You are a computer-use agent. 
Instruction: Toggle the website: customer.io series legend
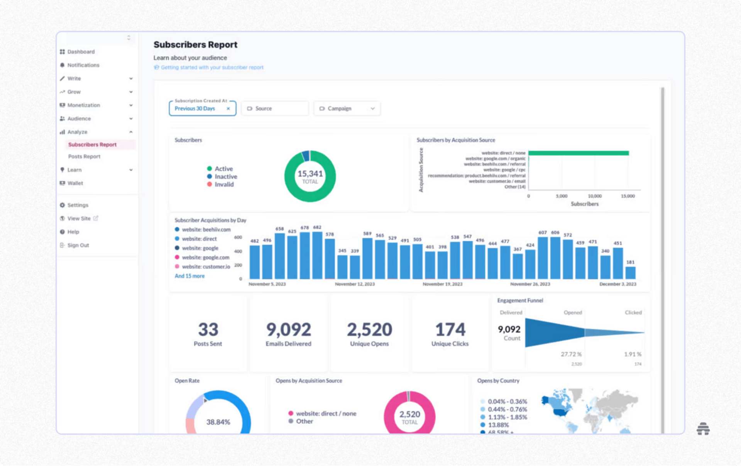coord(205,266)
